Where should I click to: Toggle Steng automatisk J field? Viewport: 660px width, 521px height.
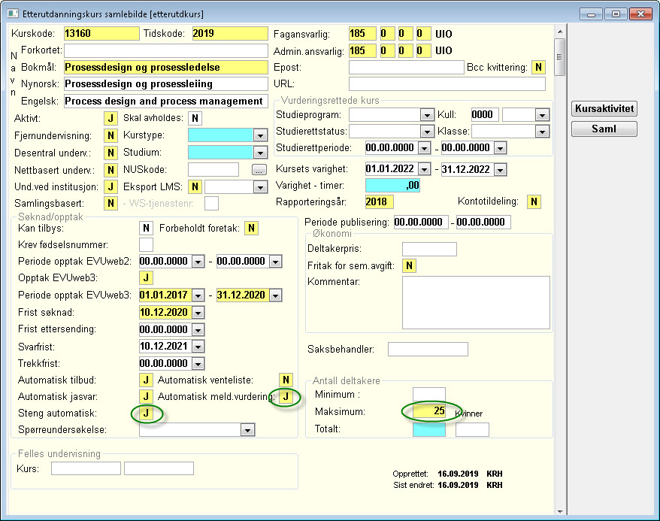click(x=146, y=413)
